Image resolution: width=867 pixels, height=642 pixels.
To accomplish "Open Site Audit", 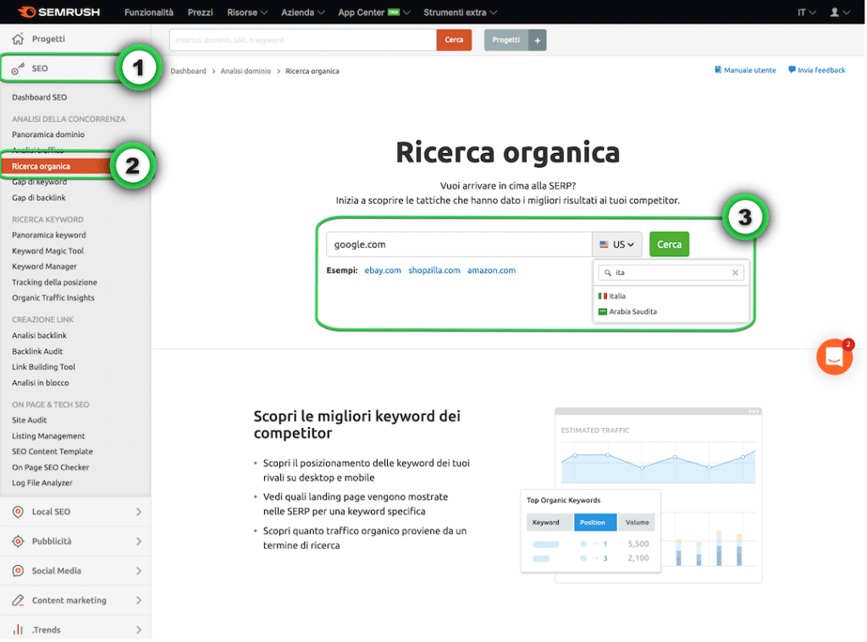I will (30, 420).
